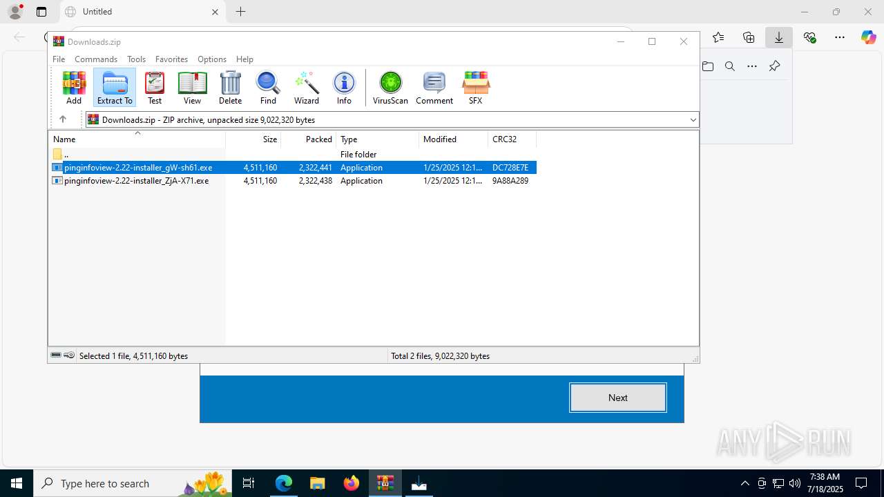Click the taskbar search box
The image size is (884, 497).
(x=133, y=483)
